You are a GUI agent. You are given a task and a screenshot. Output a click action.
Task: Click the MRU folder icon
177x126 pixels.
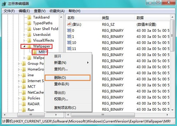coord(35,52)
